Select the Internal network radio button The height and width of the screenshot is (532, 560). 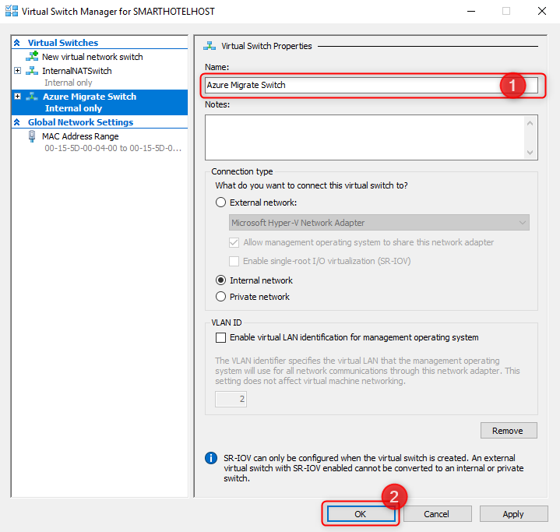click(x=220, y=280)
